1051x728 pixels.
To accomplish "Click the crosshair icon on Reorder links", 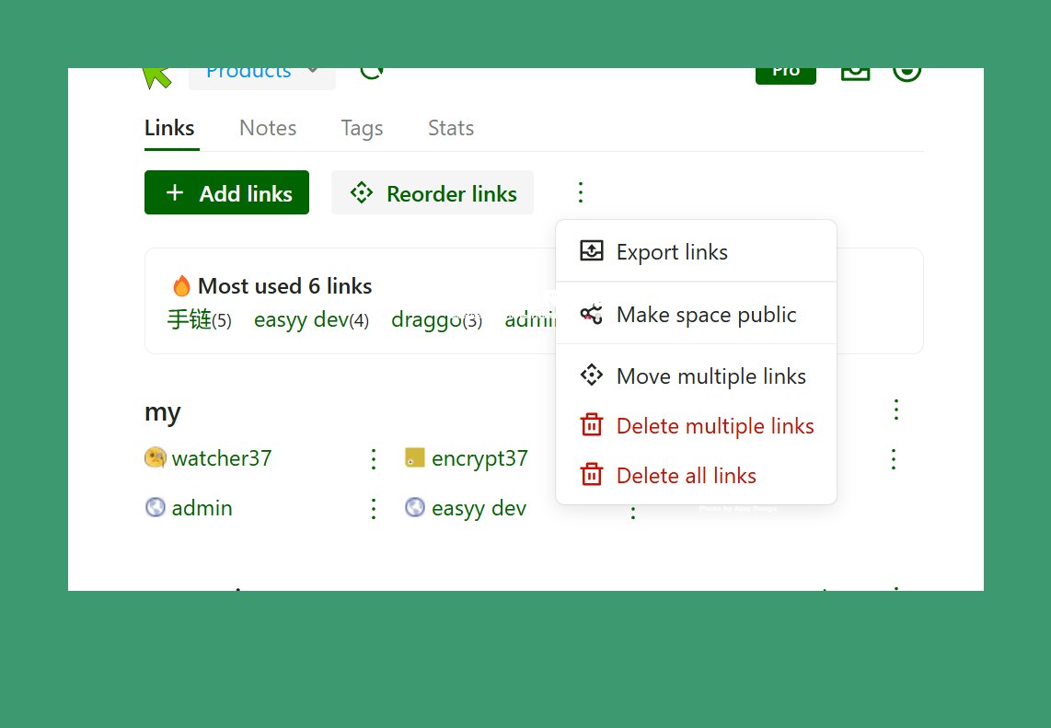I will [362, 192].
